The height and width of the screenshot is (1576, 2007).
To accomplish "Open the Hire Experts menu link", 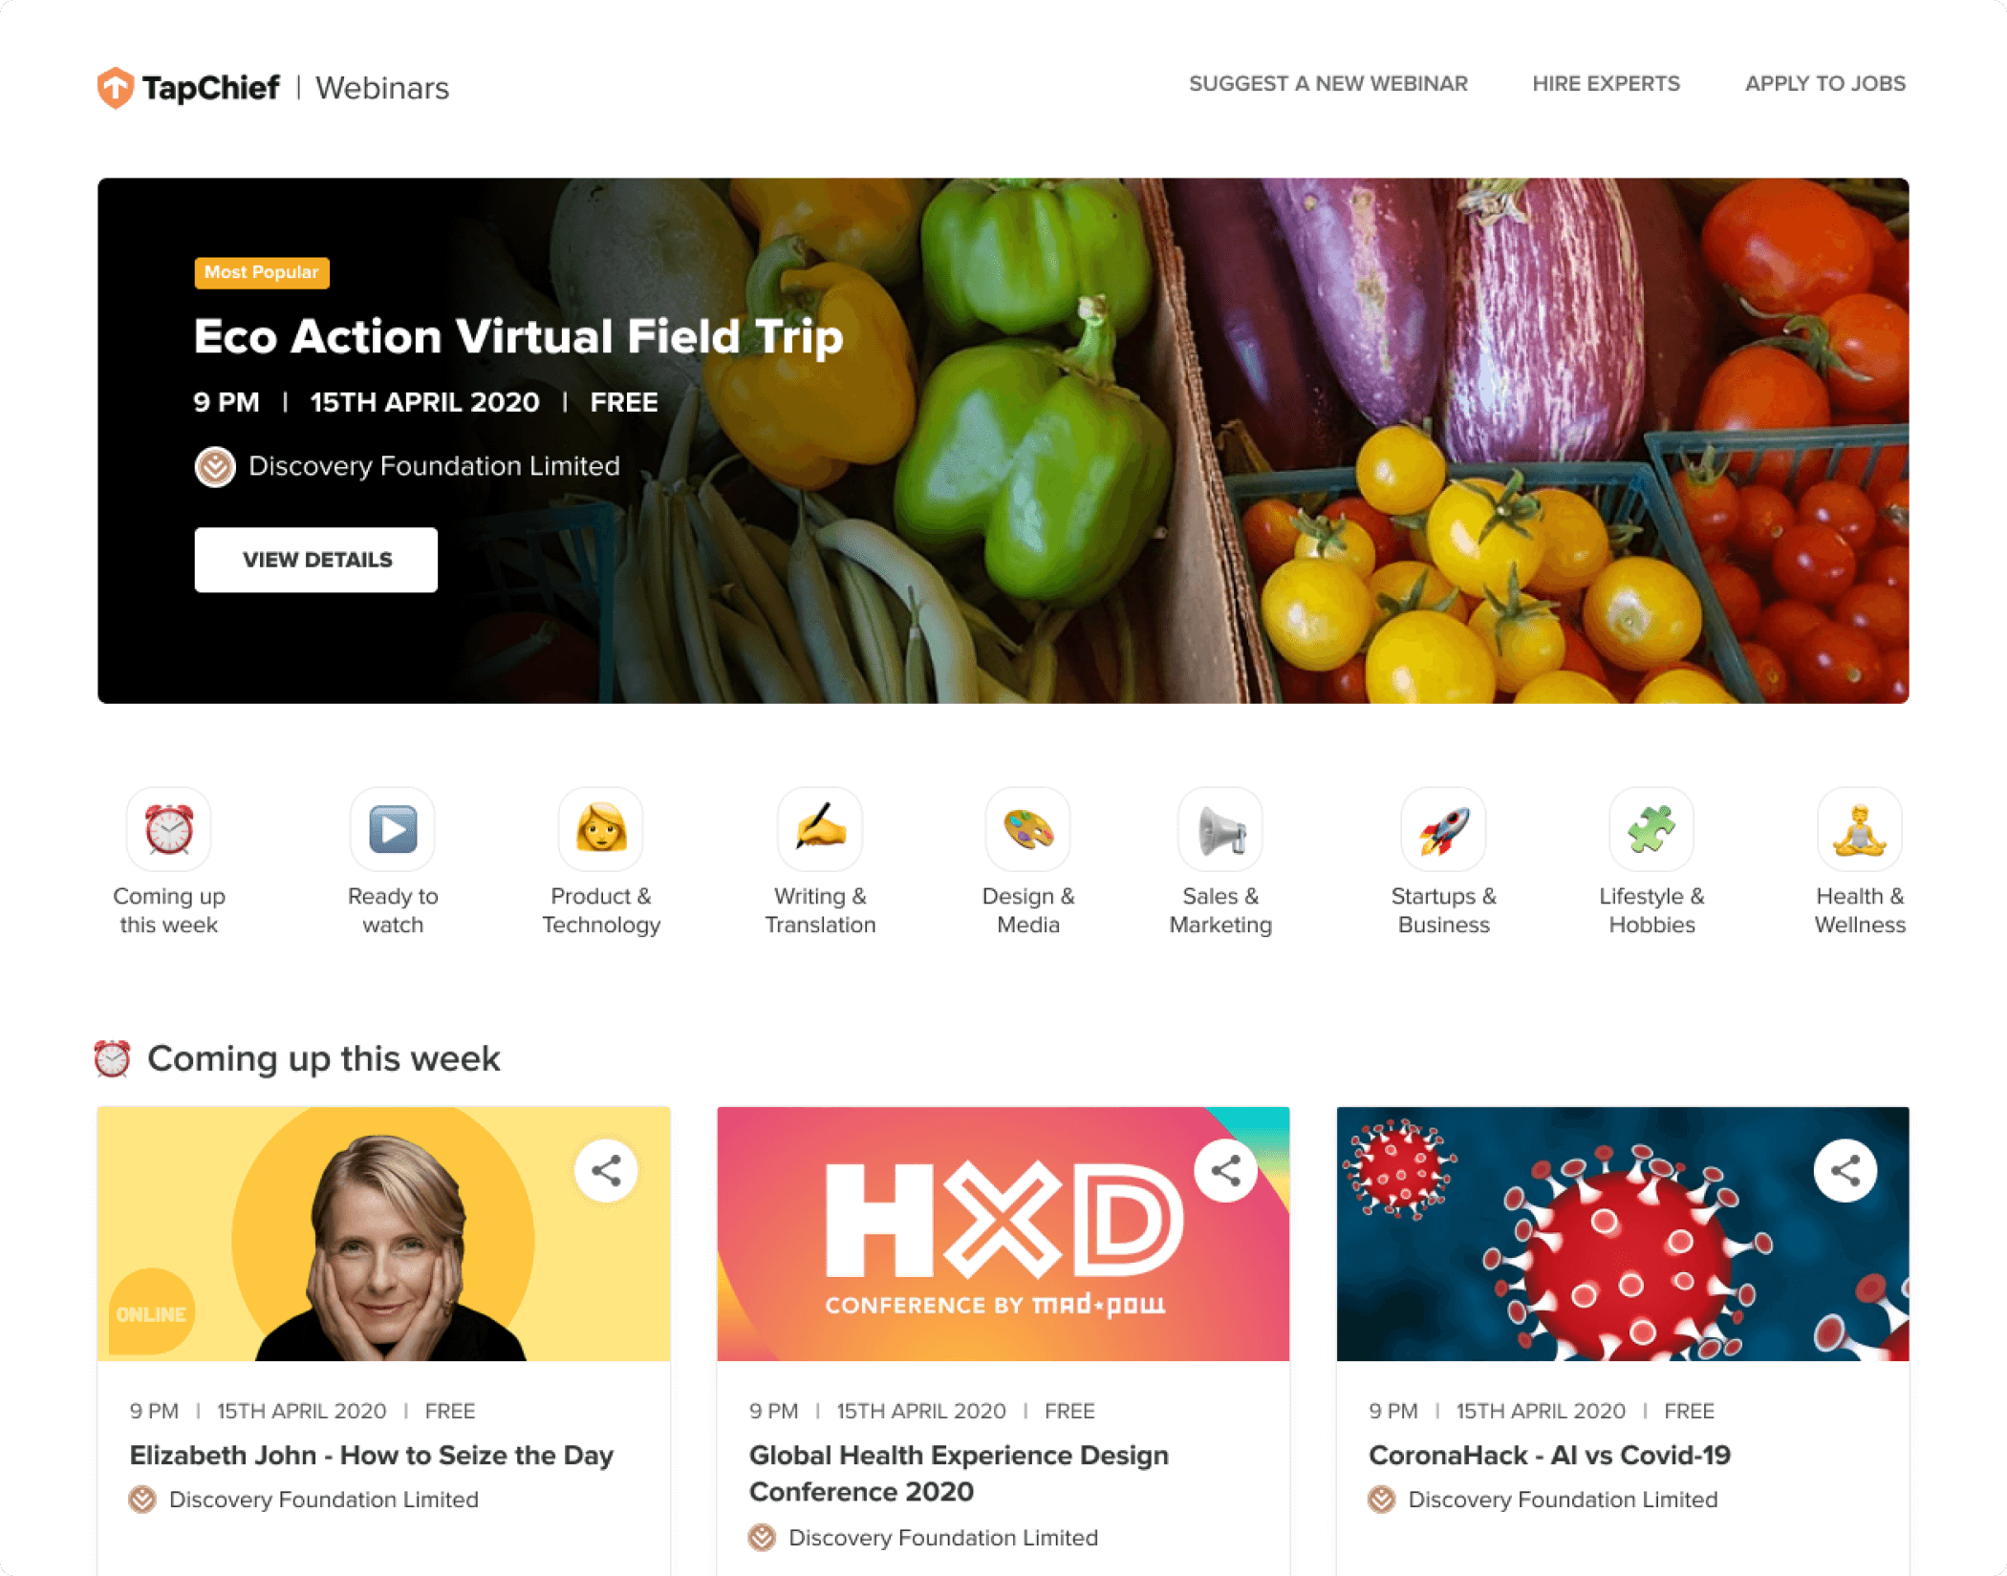I will [x=1607, y=84].
